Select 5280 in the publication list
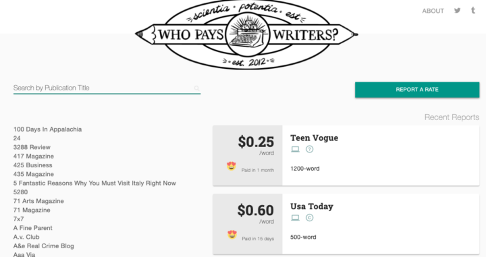This screenshot has width=486, height=257. (x=20, y=192)
